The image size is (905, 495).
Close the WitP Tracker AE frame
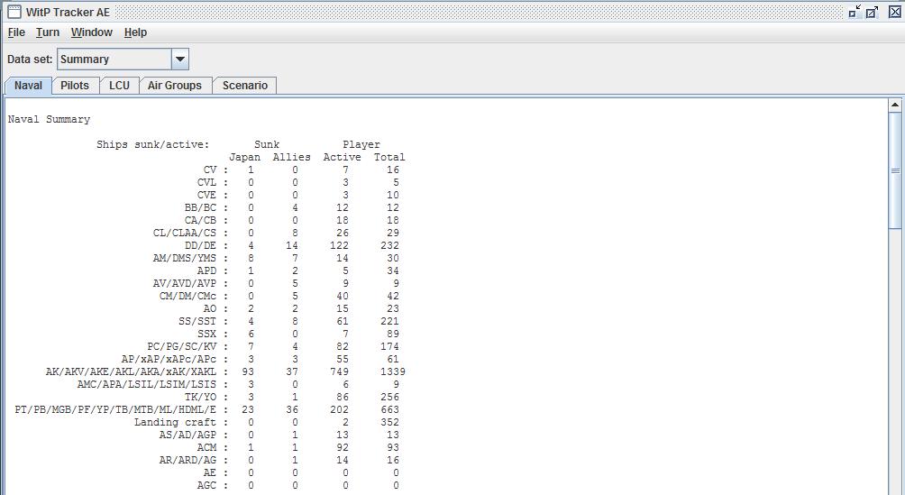(894, 12)
